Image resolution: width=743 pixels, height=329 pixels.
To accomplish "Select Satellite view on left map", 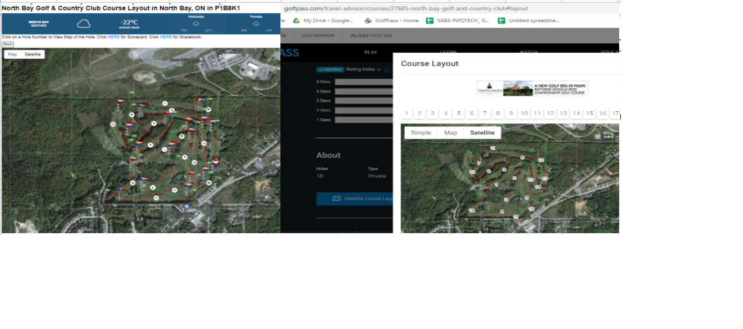I will (33, 54).
